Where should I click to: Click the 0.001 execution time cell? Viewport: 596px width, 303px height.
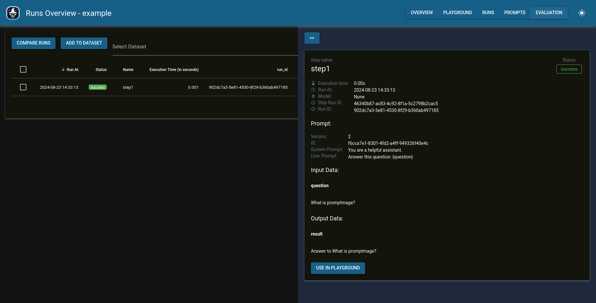tap(193, 87)
